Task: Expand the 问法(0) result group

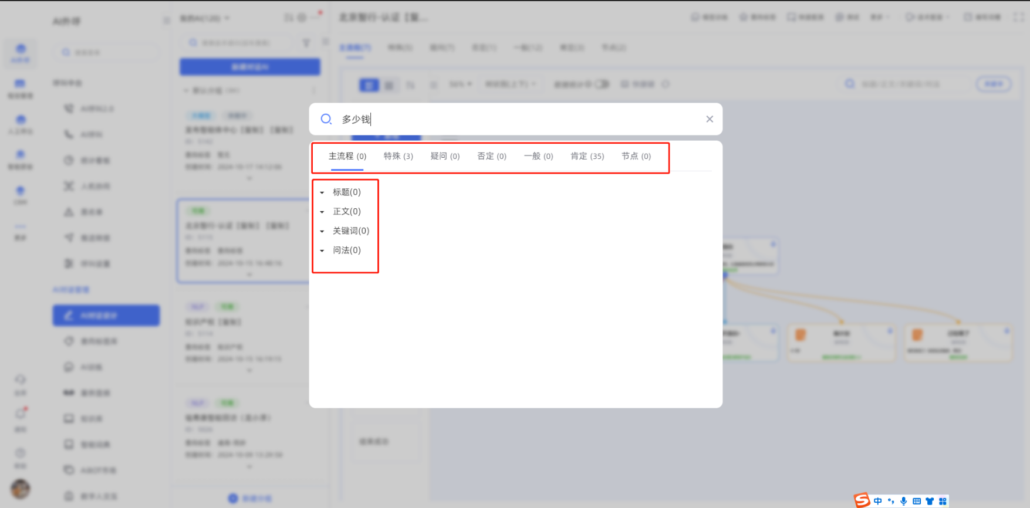Action: click(322, 250)
